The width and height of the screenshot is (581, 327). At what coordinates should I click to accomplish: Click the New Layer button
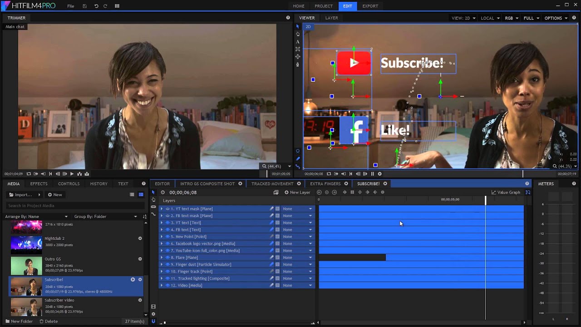click(x=297, y=193)
